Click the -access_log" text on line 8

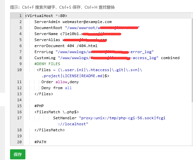[x=144, y=58]
